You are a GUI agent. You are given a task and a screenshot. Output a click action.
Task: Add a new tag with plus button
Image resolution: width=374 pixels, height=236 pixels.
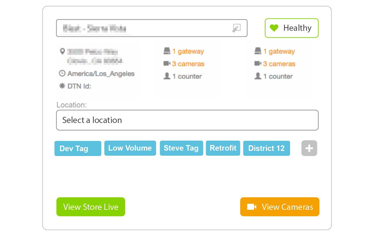(309, 148)
